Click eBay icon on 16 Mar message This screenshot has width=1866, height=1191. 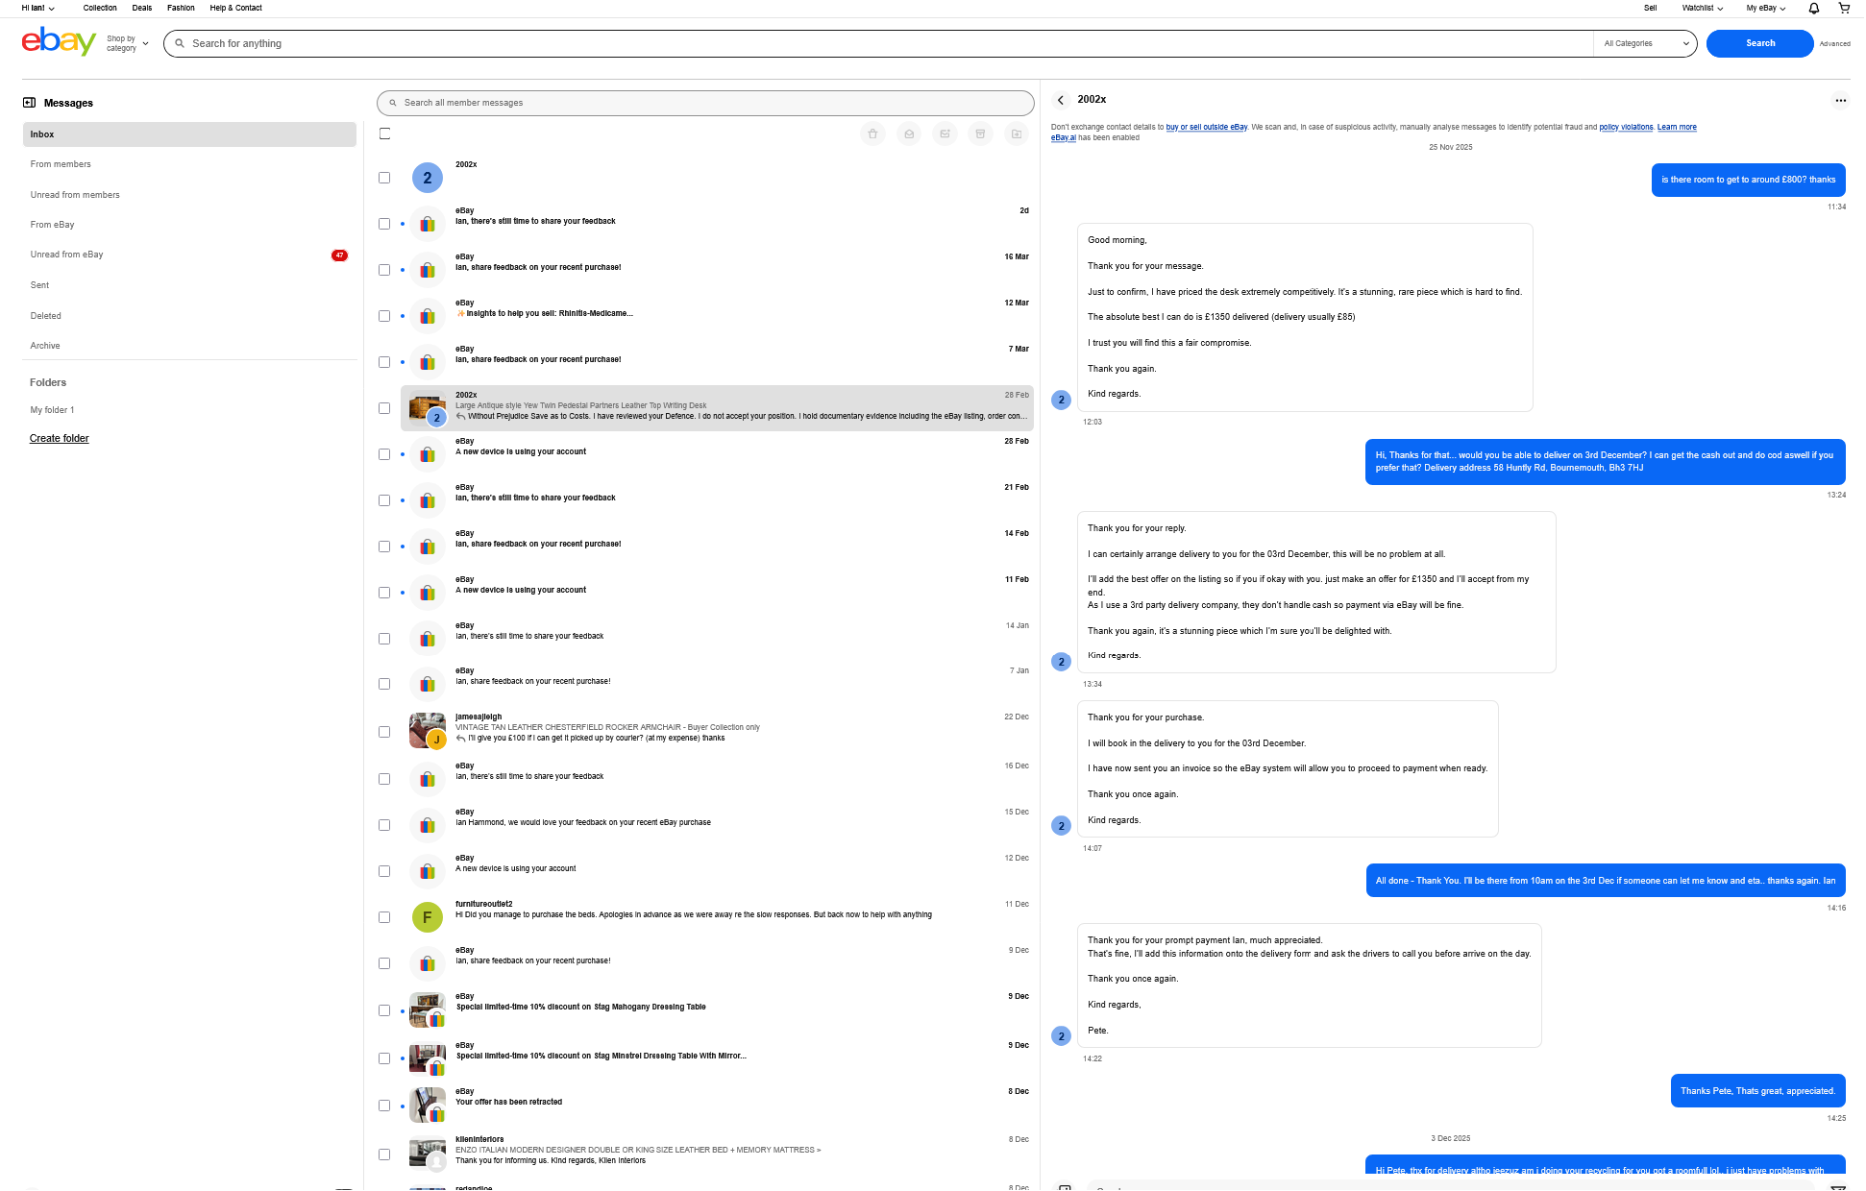click(x=428, y=270)
